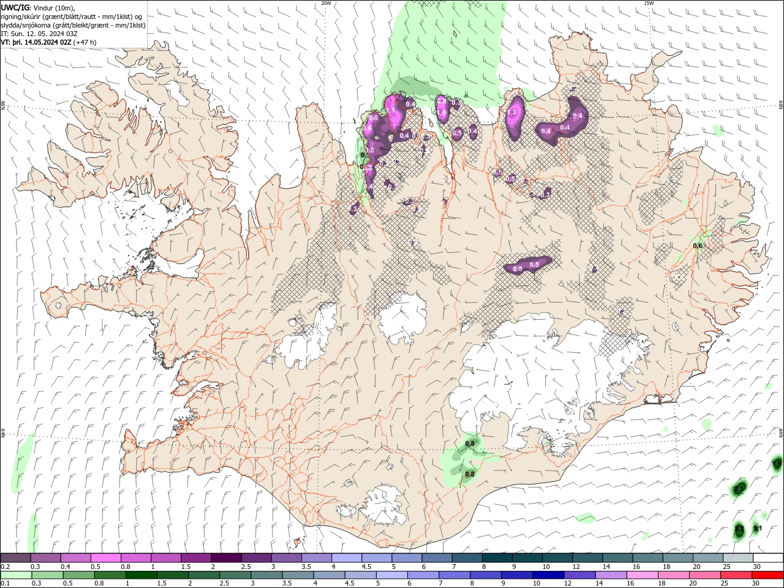The image size is (784, 588).
Task: Click the white final swatch labeled 30 in upper legend row
Action: [768, 558]
